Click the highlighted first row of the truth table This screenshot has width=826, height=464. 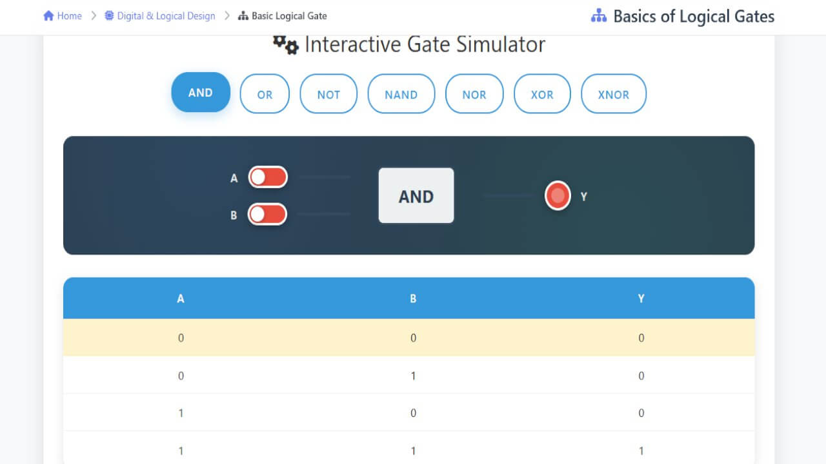coord(409,337)
